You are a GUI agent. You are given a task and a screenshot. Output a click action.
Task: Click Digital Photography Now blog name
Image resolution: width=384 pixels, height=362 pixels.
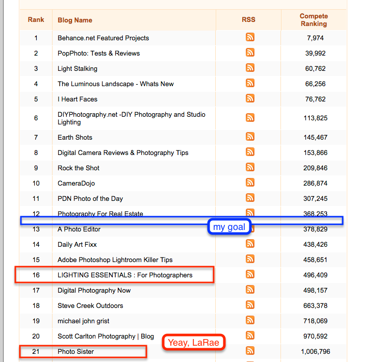pos(94,291)
